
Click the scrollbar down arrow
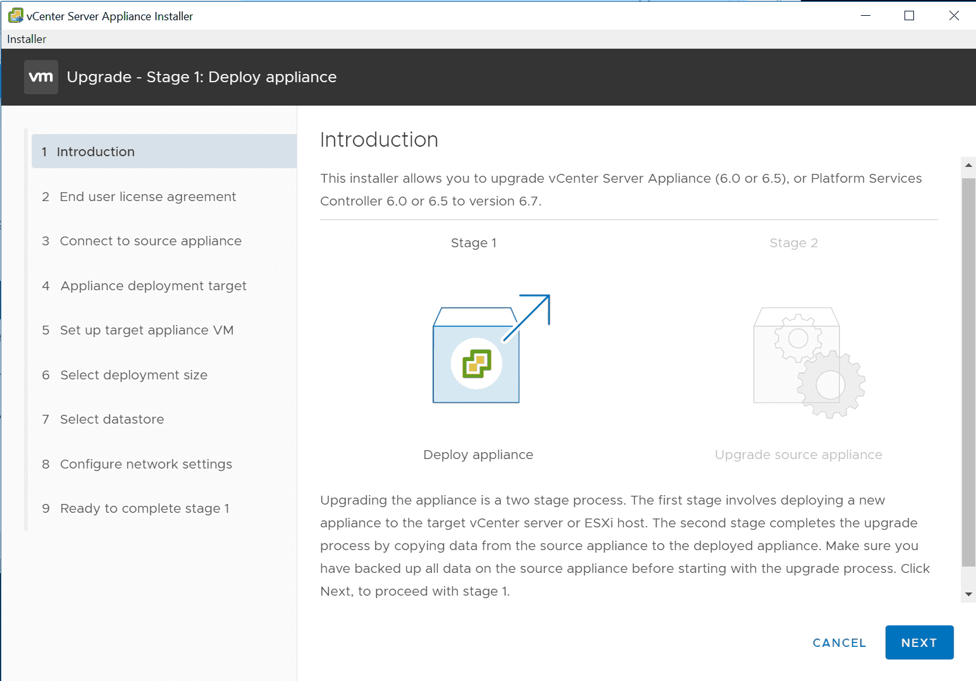[x=968, y=594]
